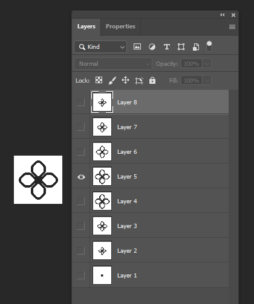Click the lock all padlock icon
254x304 pixels.
[x=152, y=80]
